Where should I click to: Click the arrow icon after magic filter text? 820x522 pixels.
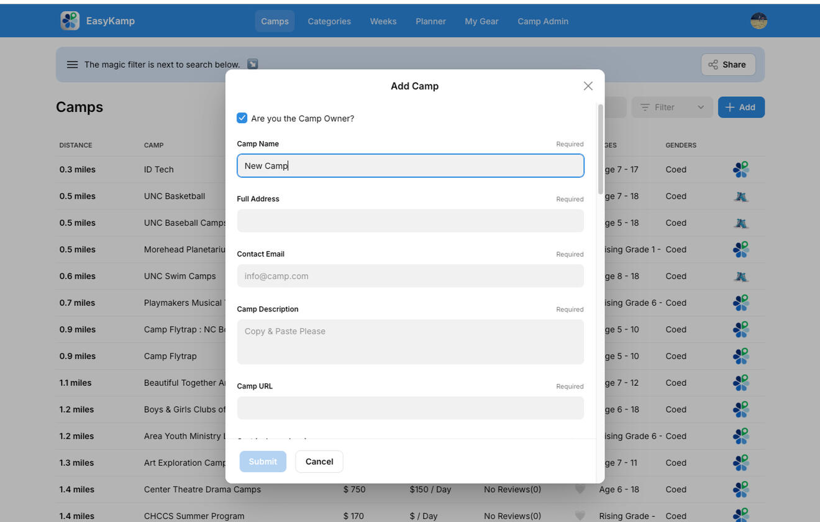pyautogui.click(x=252, y=64)
